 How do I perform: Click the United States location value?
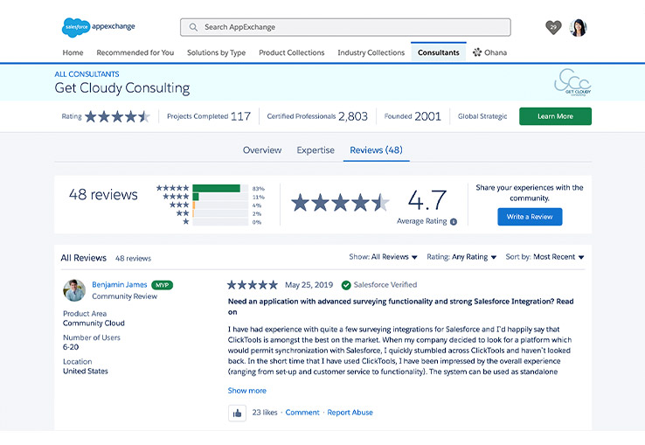coord(85,372)
